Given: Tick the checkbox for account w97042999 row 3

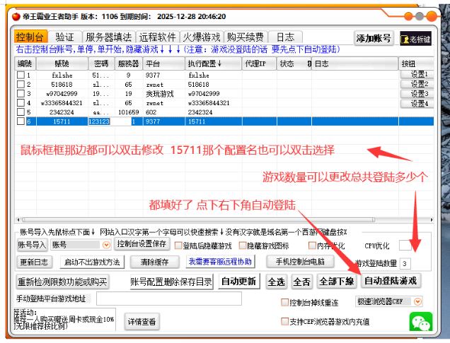Looking at the screenshot, I should pos(21,93).
